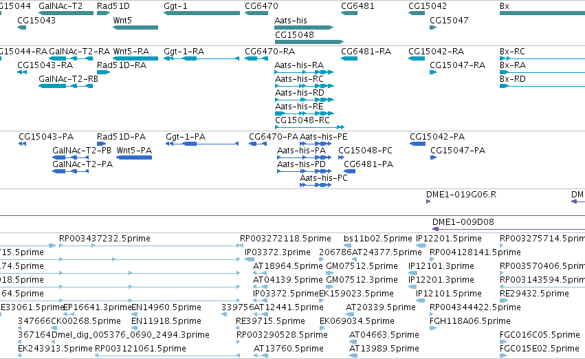This screenshot has width=585, height=359.
Task: Click the CG6481 gene label
Action: pyautogui.click(x=357, y=6)
